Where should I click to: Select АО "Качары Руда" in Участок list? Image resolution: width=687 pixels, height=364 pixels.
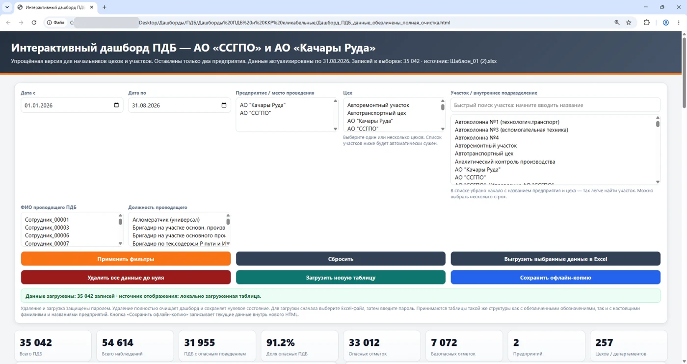point(553,169)
